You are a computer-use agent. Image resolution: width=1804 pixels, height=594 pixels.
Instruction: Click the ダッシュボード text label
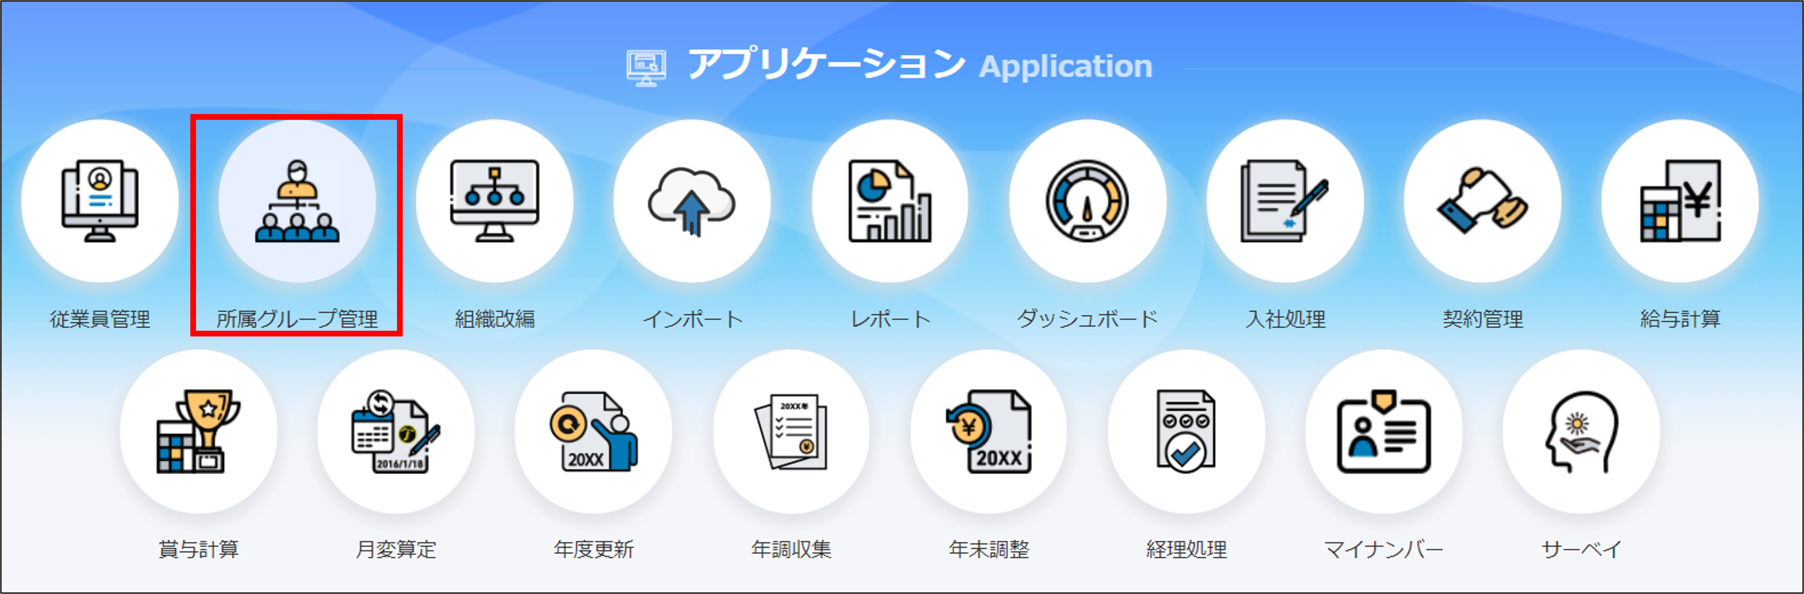click(1087, 319)
